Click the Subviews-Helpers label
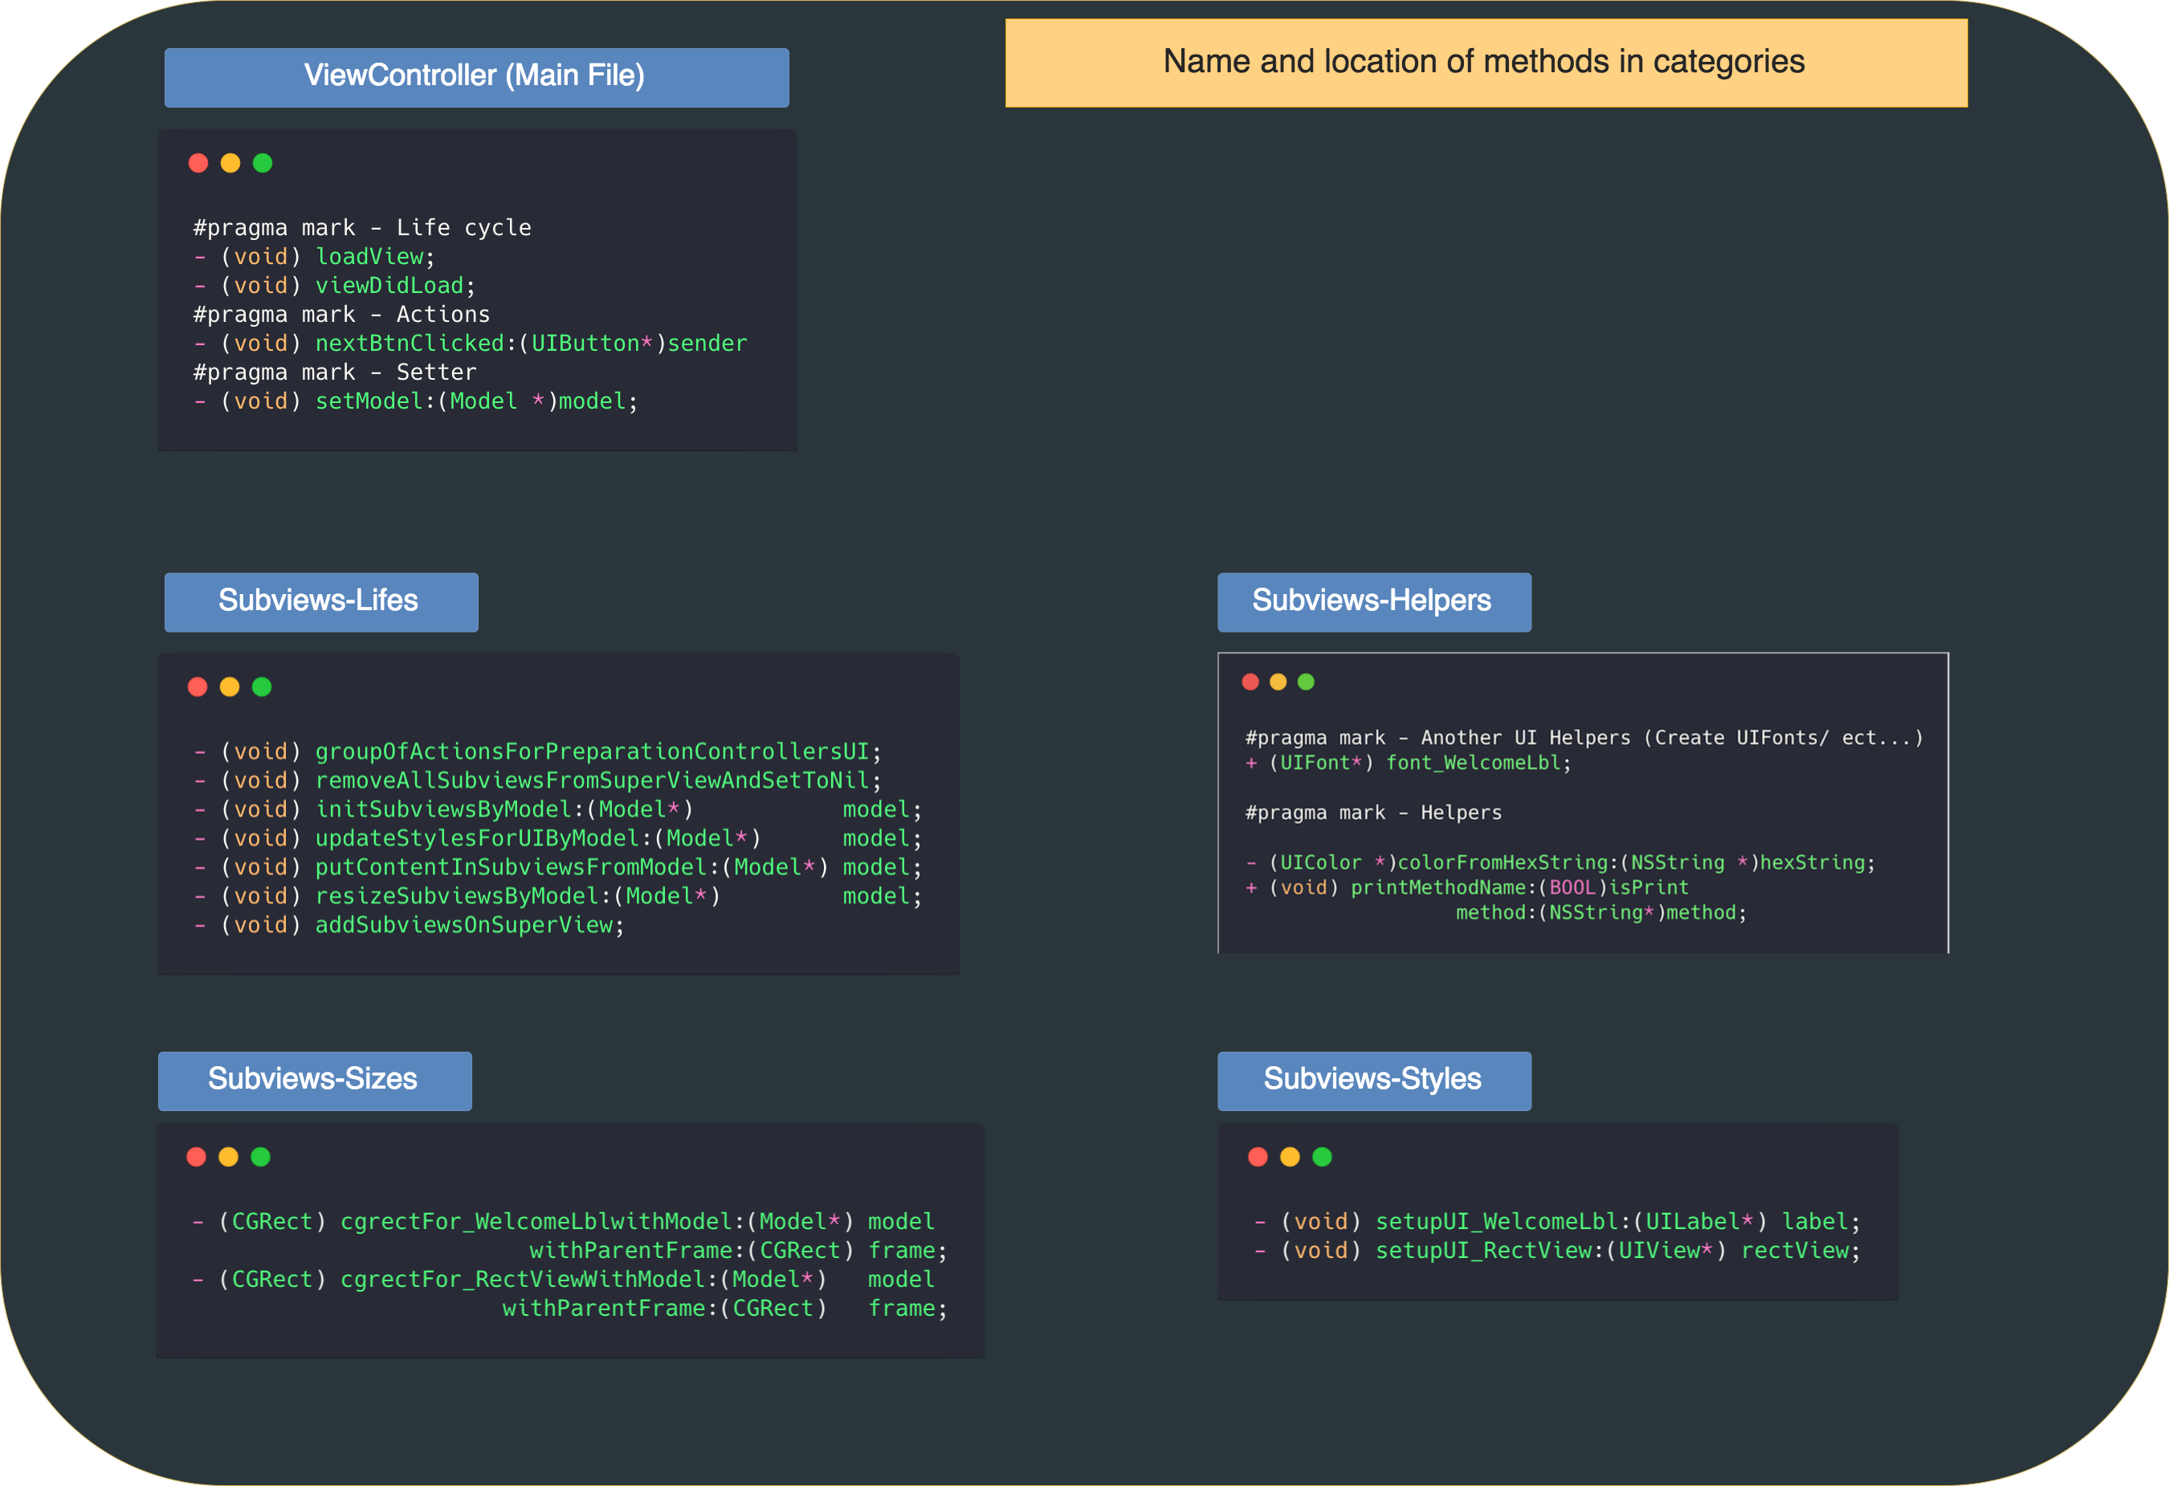The width and height of the screenshot is (2169, 1486). coord(1373,601)
